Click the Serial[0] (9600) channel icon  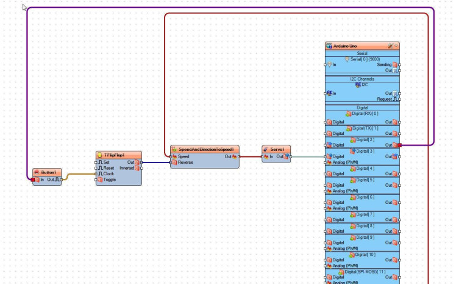[347, 59]
